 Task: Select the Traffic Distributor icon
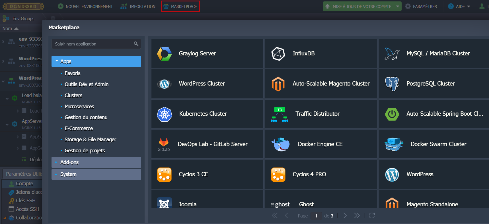279,114
